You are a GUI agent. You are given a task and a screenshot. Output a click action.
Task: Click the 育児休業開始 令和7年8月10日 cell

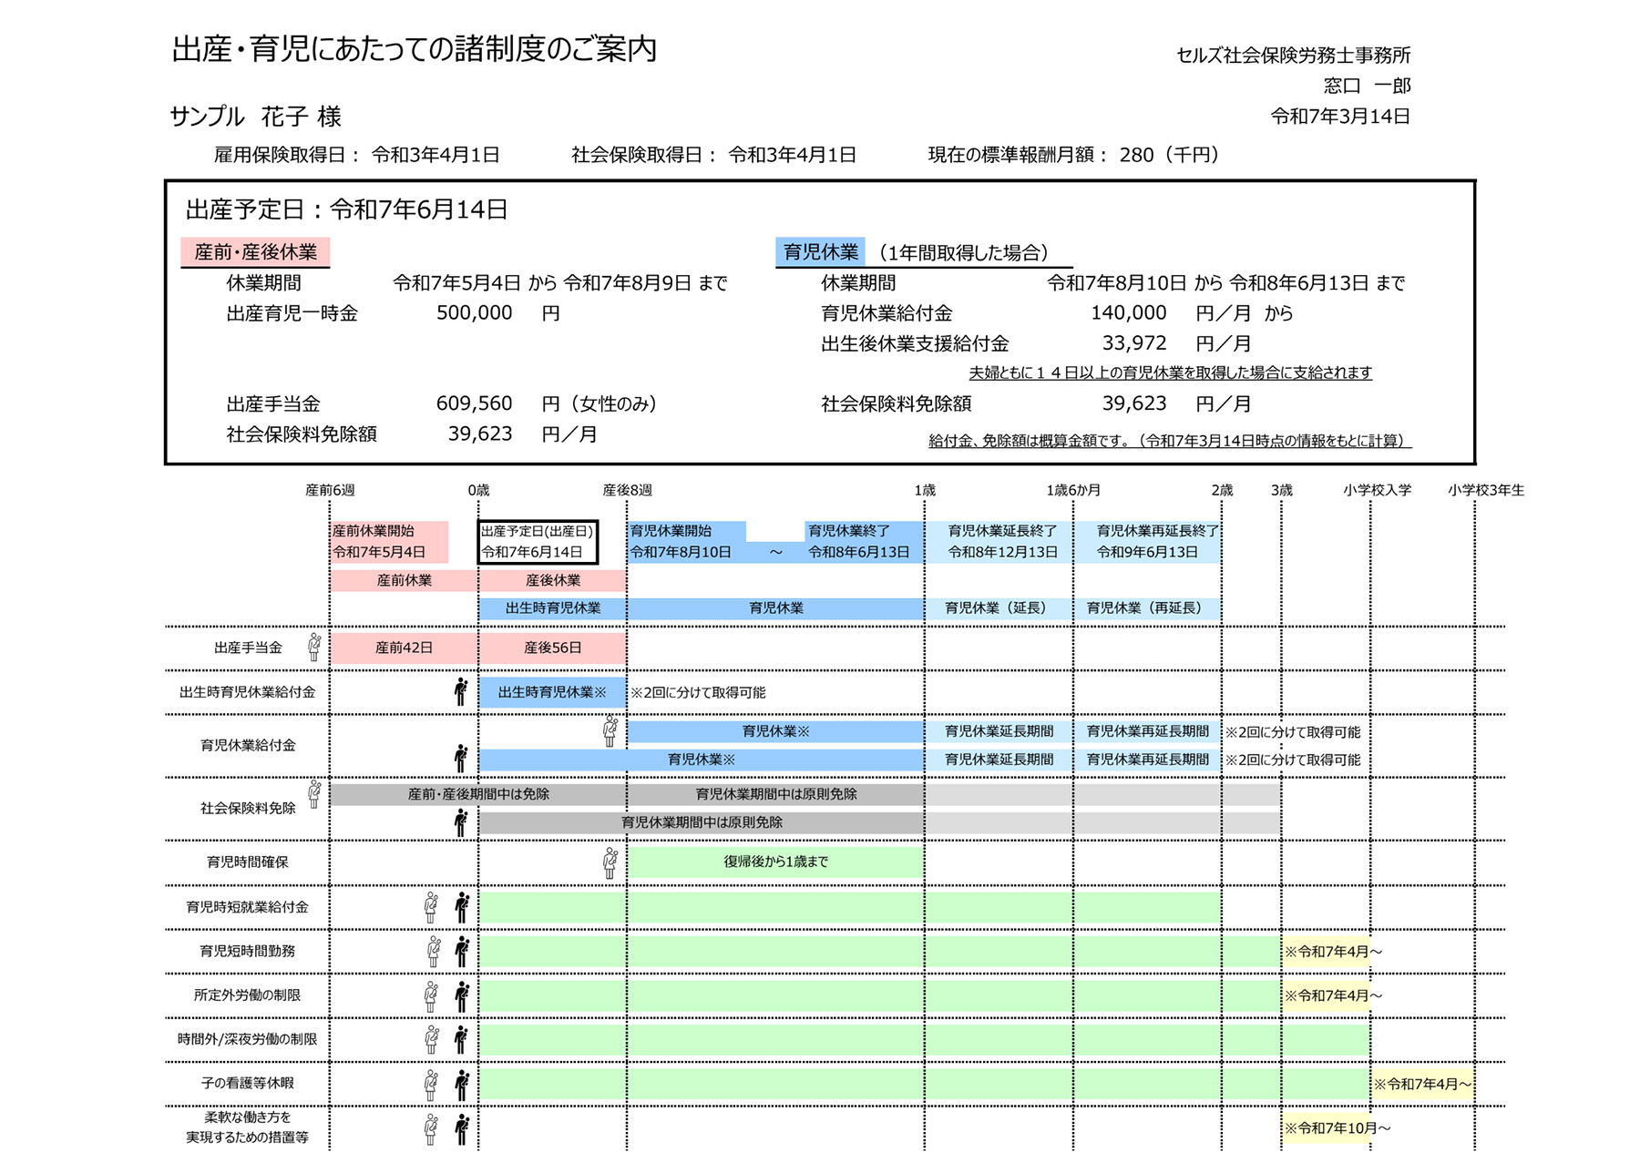686,542
